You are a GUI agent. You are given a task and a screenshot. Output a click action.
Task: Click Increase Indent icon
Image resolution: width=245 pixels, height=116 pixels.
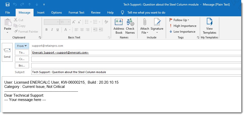tap(101, 30)
